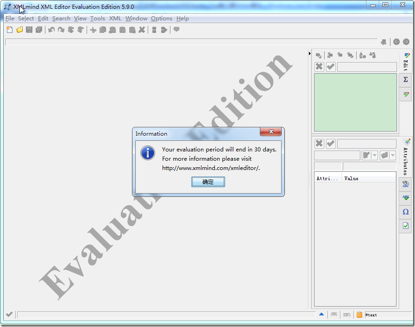Open the Help menu
This screenshot has width=415, height=327.
point(182,19)
